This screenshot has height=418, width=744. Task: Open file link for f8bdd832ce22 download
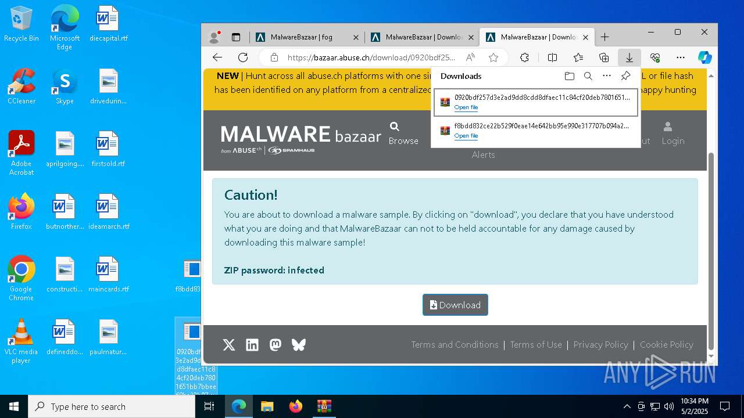pos(466,136)
